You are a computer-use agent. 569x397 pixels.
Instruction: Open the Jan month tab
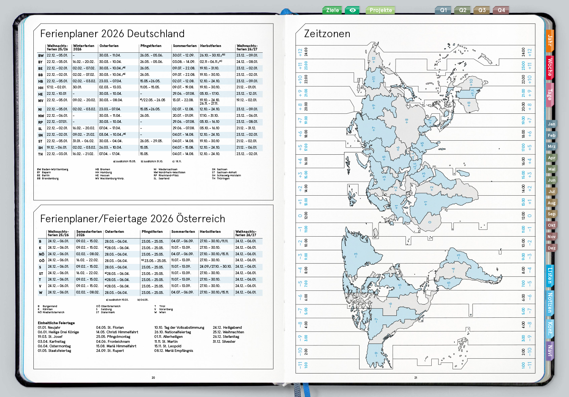[551, 124]
